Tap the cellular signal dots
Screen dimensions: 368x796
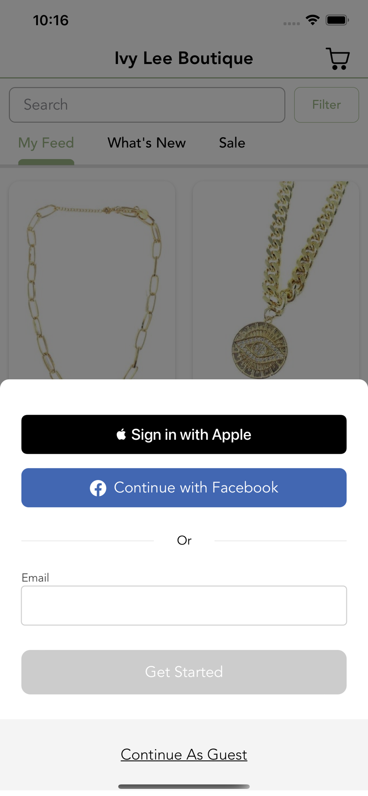pos(292,23)
